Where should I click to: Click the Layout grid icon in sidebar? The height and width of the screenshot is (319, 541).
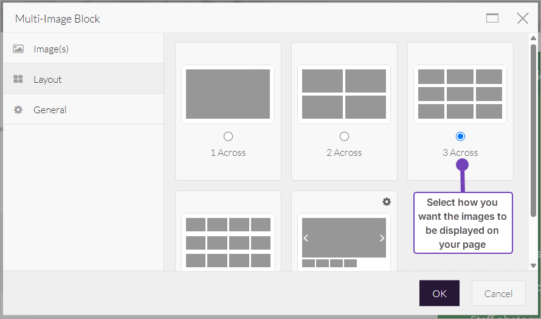coord(18,79)
